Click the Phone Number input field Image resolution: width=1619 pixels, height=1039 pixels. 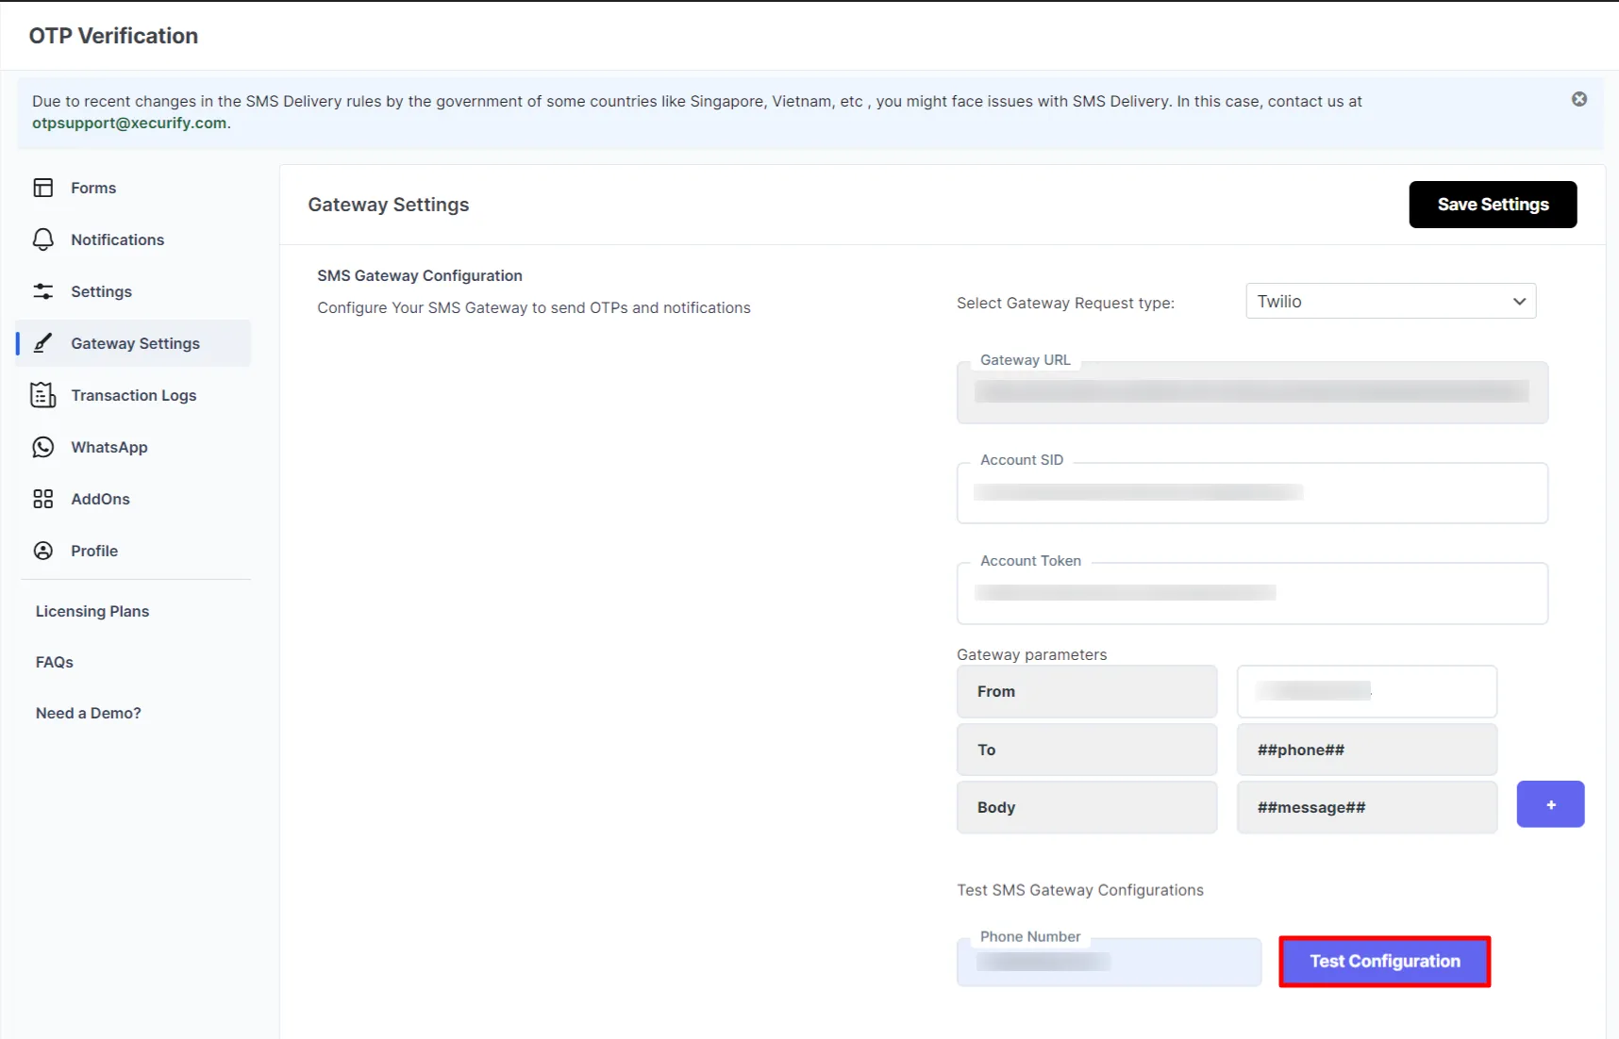pos(1109,962)
